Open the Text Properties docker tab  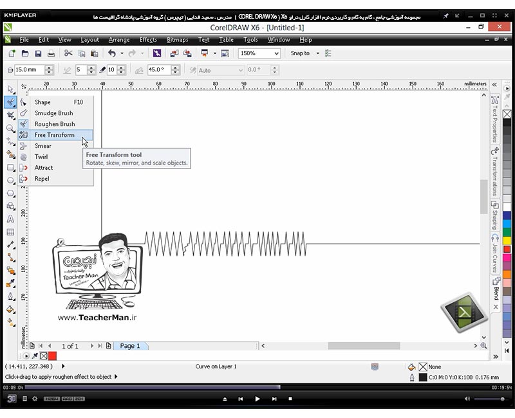tap(495, 119)
